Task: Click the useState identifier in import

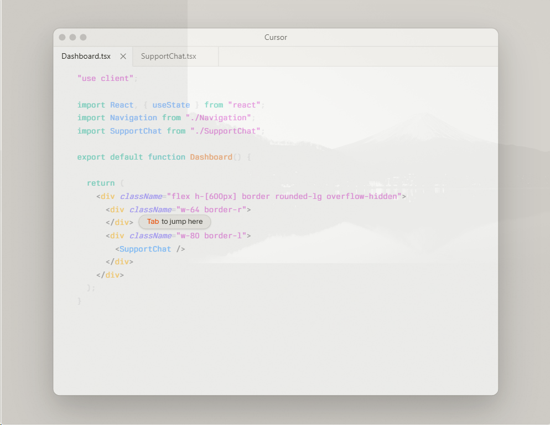Action: click(x=171, y=105)
